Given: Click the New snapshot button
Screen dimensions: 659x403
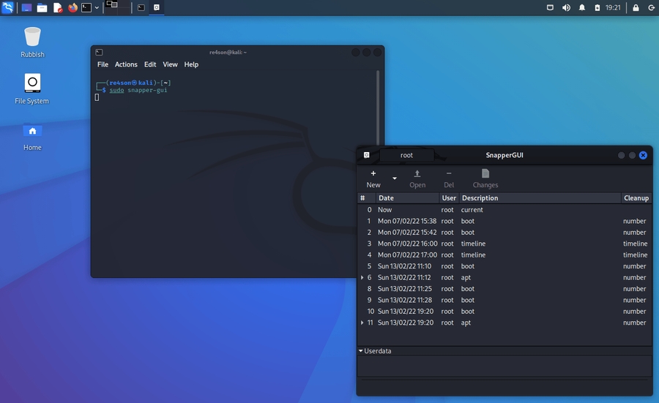Looking at the screenshot, I should (373, 178).
